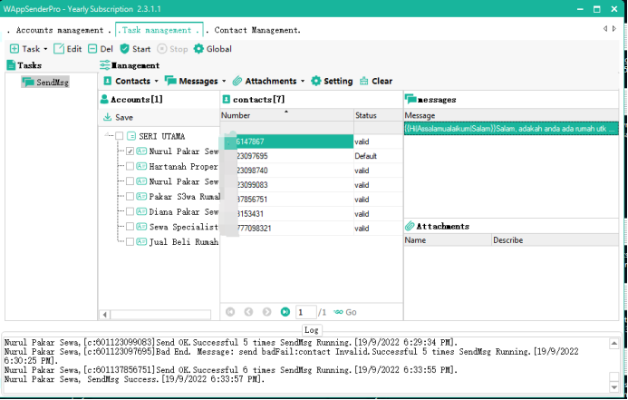The width and height of the screenshot is (628, 400).
Task: Save the accounts selection
Action: [118, 117]
